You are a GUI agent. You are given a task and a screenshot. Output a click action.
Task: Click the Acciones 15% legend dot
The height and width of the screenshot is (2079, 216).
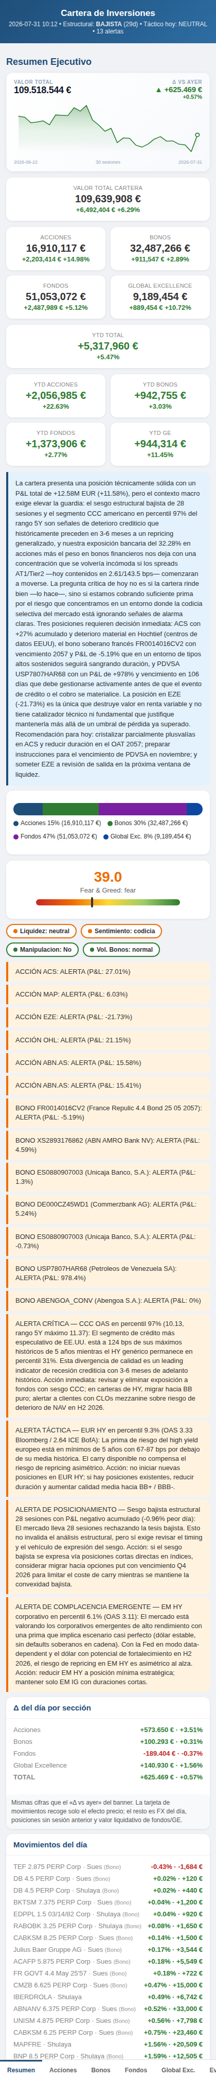pos(16,823)
